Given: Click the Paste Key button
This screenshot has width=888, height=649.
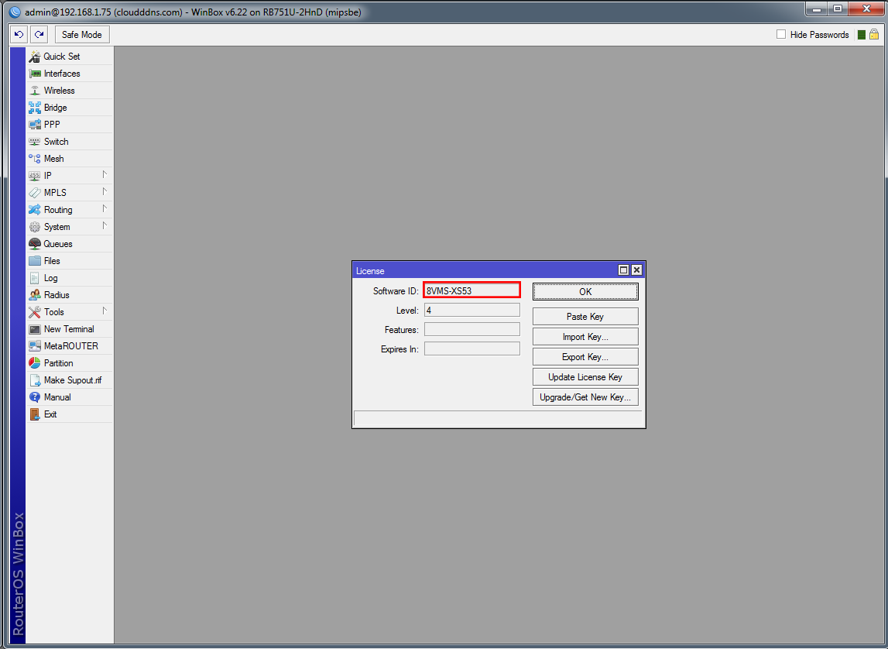Looking at the screenshot, I should pyautogui.click(x=585, y=317).
